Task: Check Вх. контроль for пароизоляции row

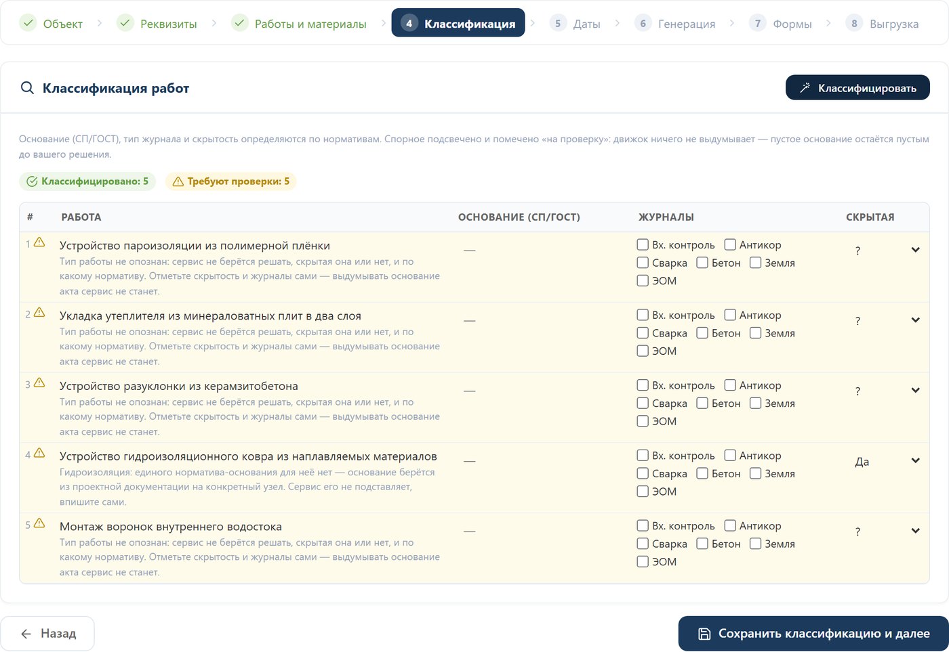Action: pos(643,244)
